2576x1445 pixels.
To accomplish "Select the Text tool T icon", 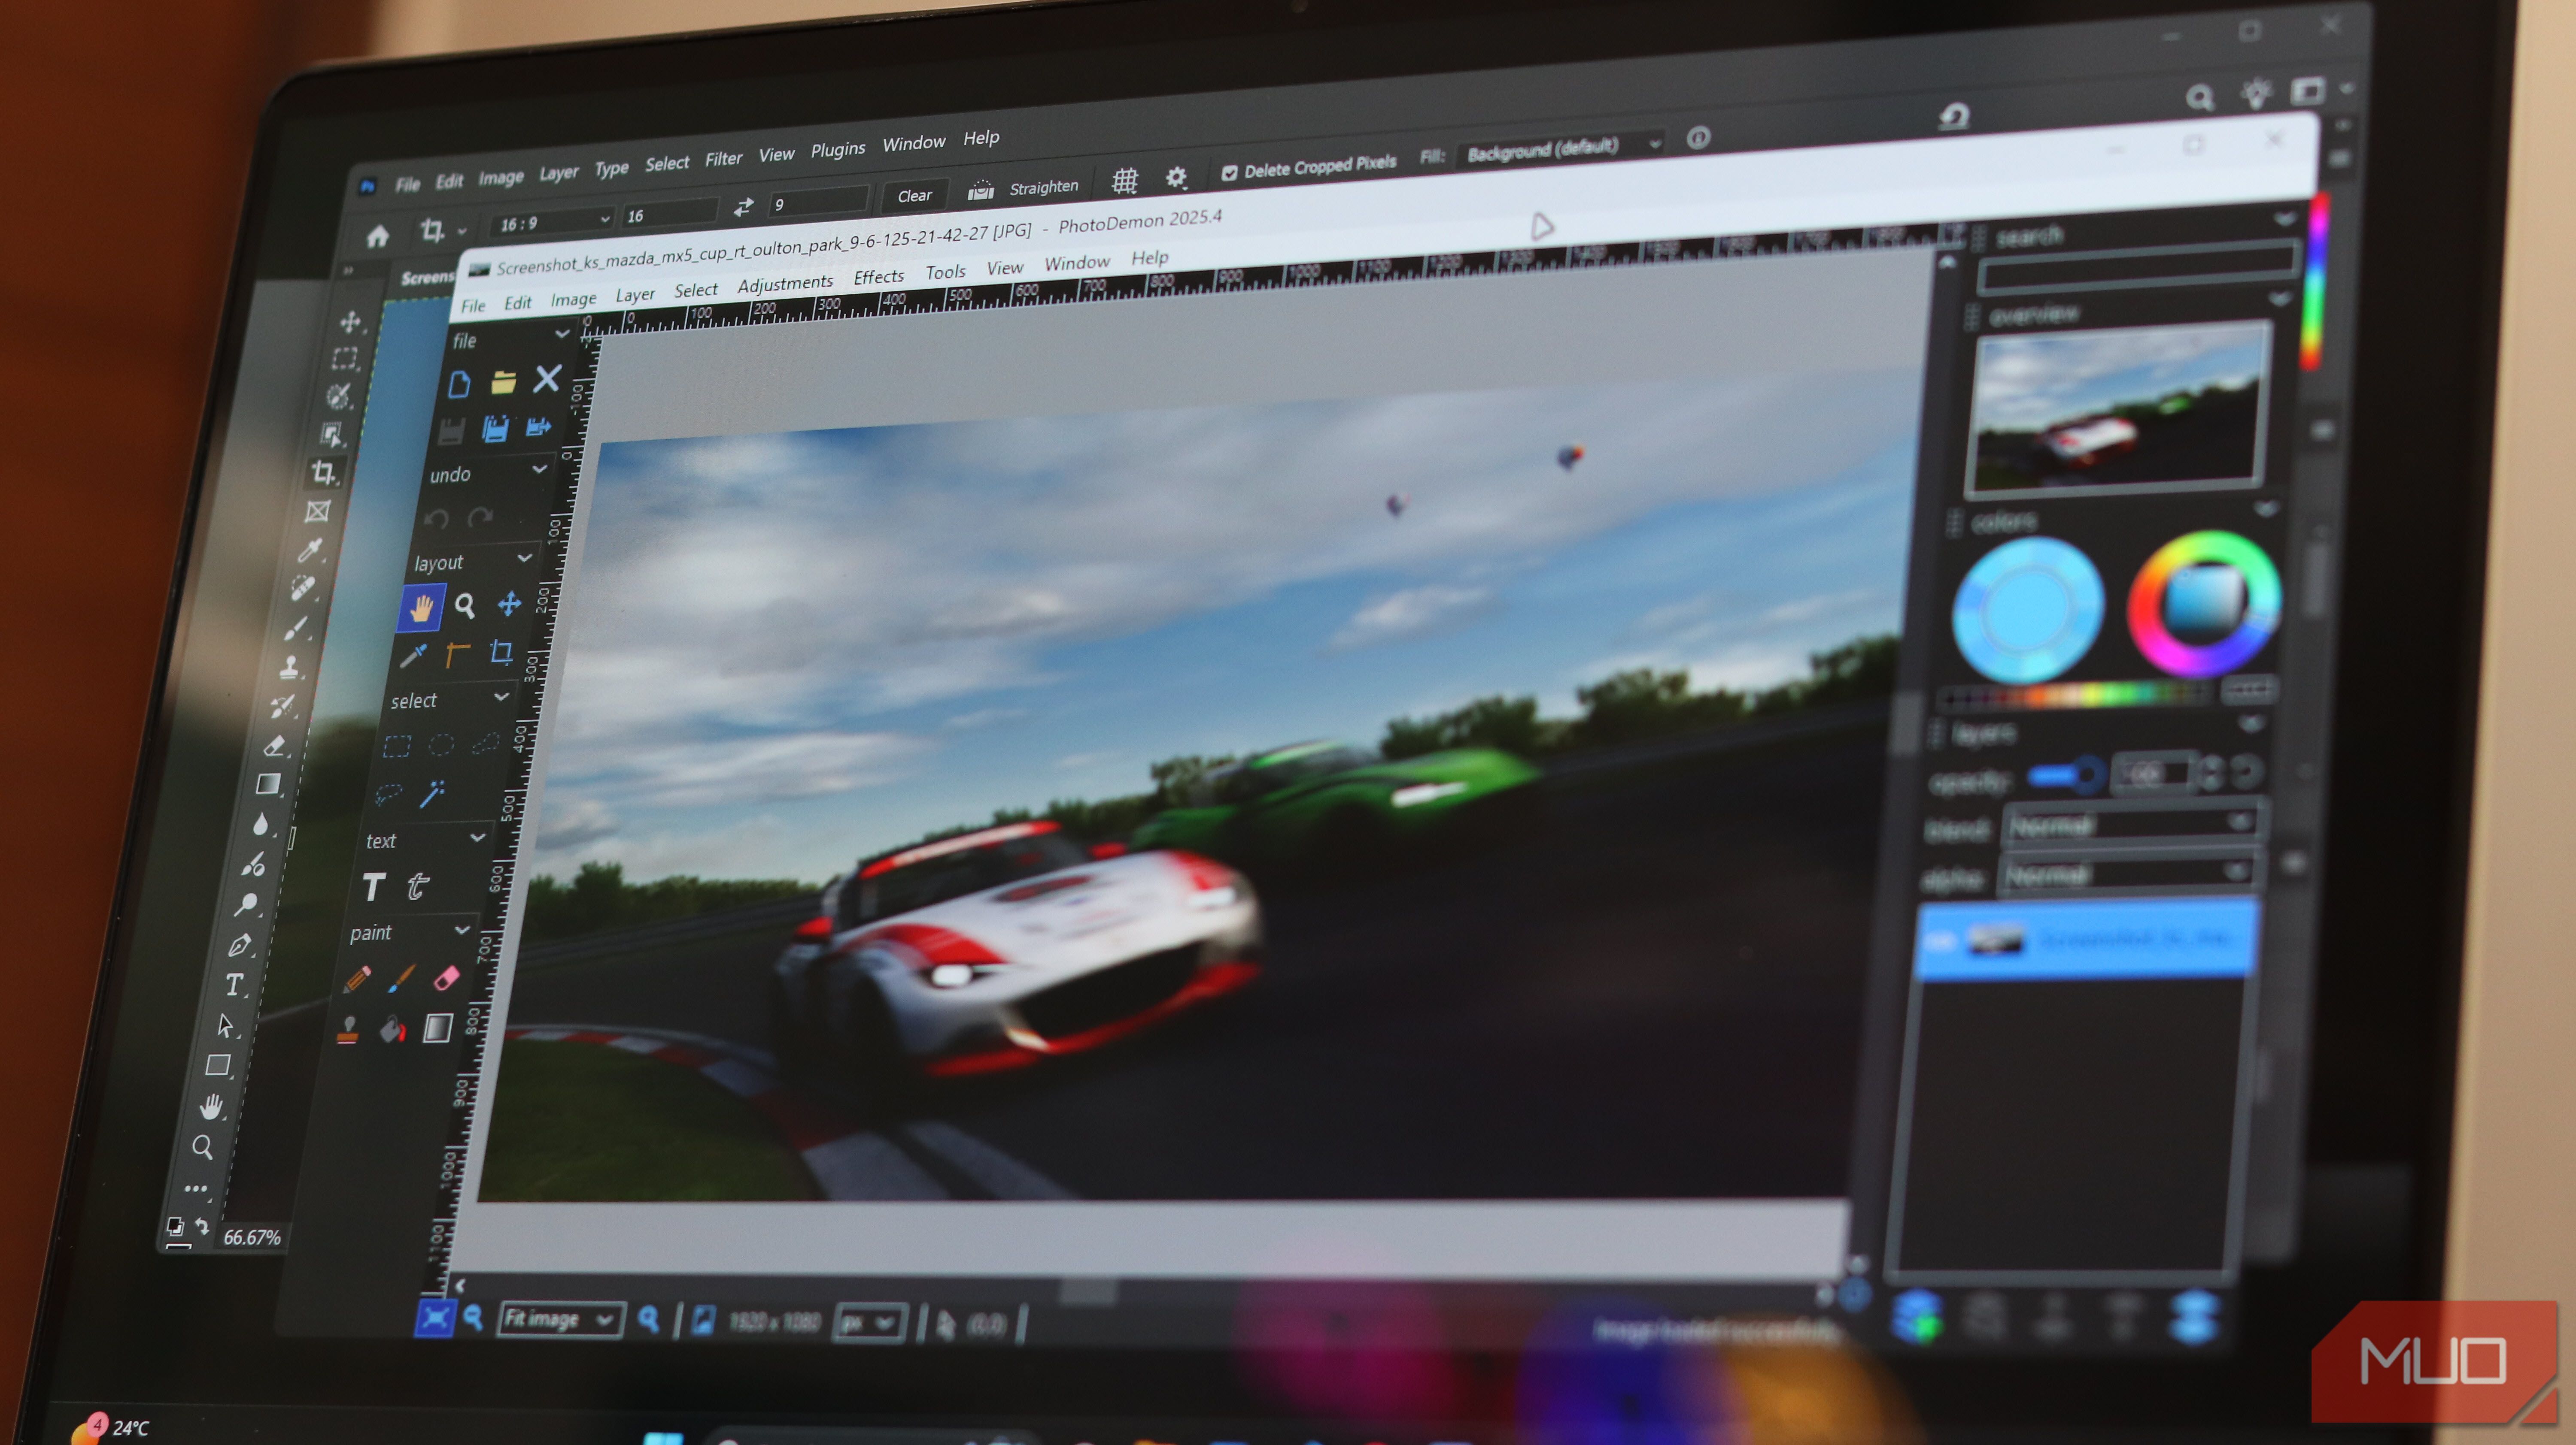I will [373, 886].
